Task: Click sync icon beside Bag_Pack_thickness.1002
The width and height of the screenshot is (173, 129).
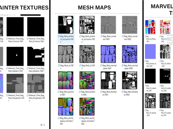Action: pyautogui.click(x=123, y=92)
